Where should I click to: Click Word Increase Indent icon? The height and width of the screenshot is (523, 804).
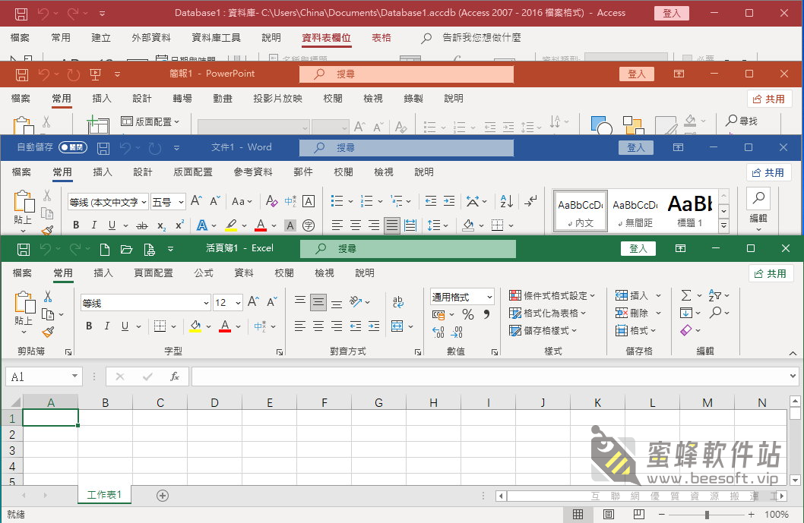point(449,201)
